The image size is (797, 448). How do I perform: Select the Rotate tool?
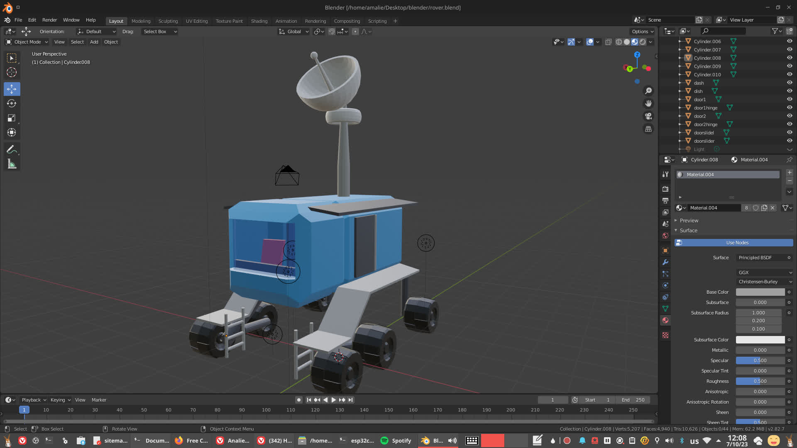click(x=12, y=103)
